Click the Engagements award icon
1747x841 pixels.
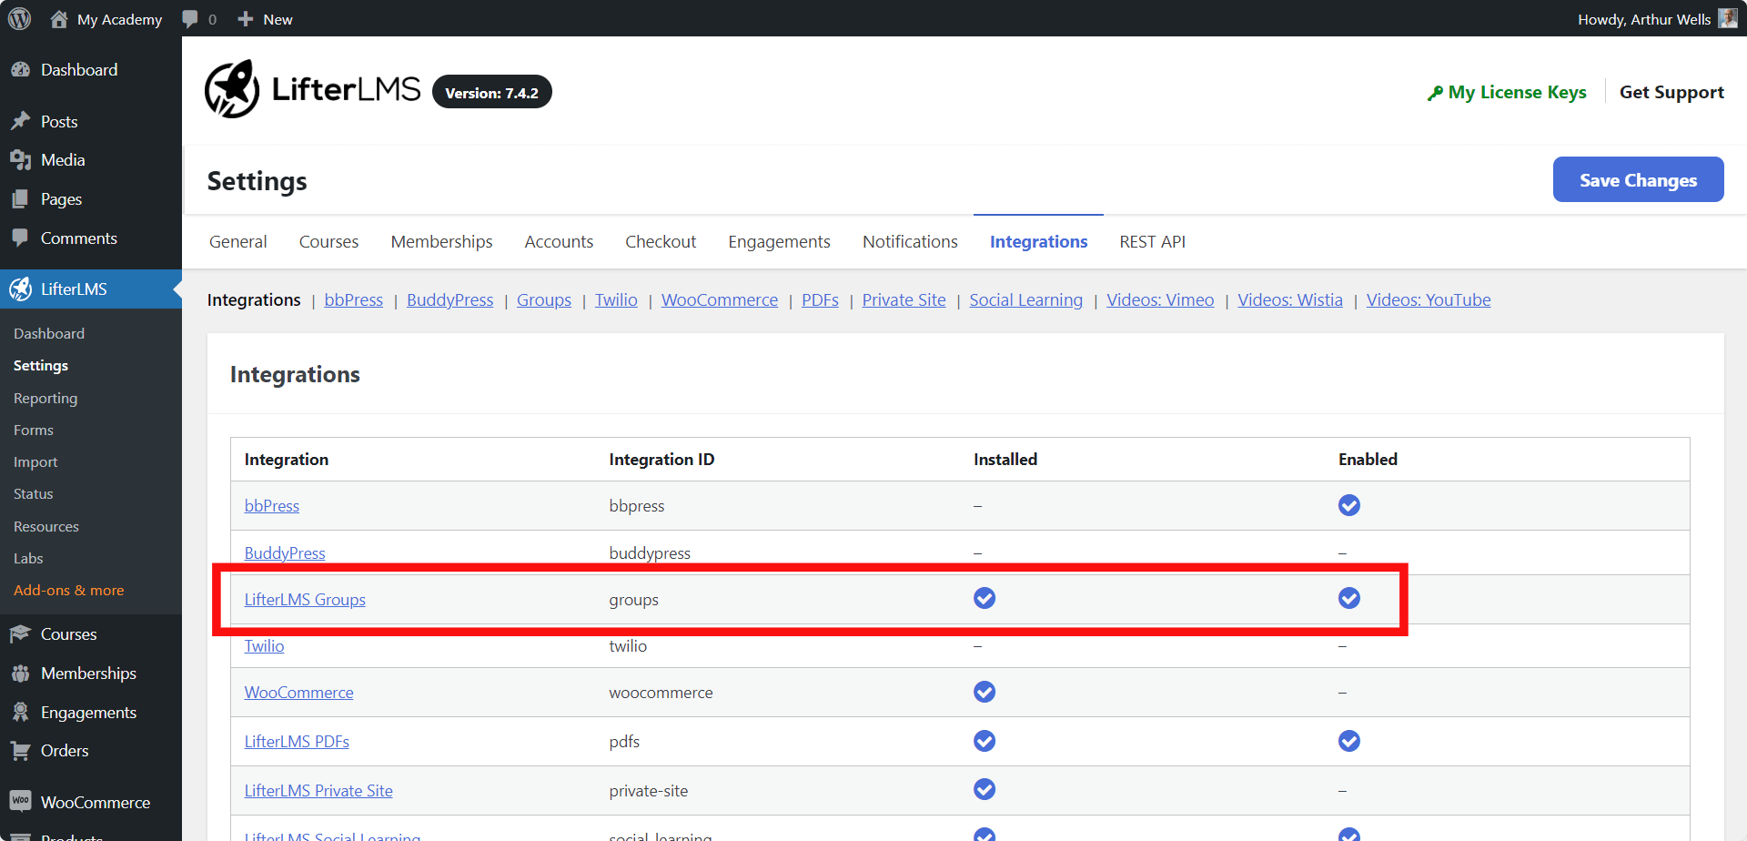pos(20,713)
